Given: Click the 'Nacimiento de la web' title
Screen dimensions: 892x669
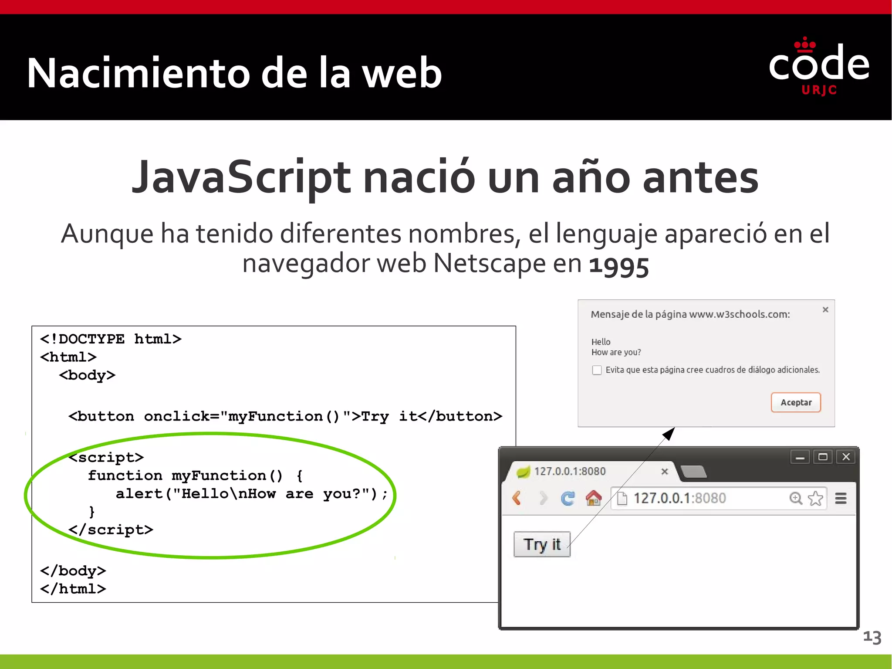Looking at the screenshot, I should tap(234, 73).
